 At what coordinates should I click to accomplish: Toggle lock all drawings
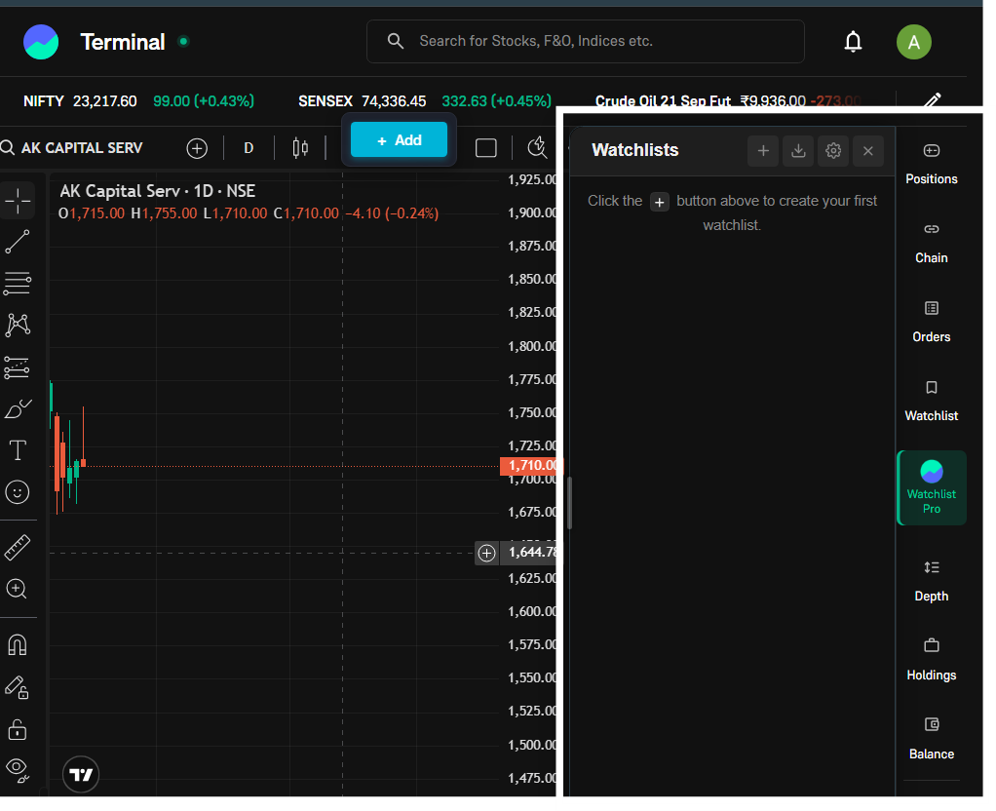[18, 730]
